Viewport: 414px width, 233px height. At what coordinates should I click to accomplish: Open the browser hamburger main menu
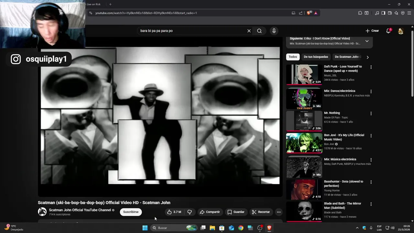[409, 13]
